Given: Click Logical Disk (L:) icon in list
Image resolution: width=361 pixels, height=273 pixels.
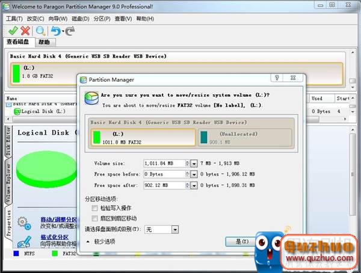Looking at the screenshot, I should (x=17, y=112).
